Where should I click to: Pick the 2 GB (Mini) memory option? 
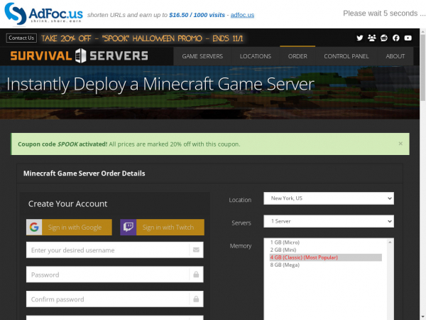tap(283, 250)
